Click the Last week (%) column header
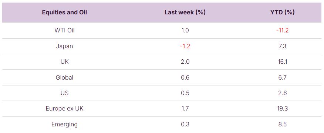 pyautogui.click(x=185, y=13)
